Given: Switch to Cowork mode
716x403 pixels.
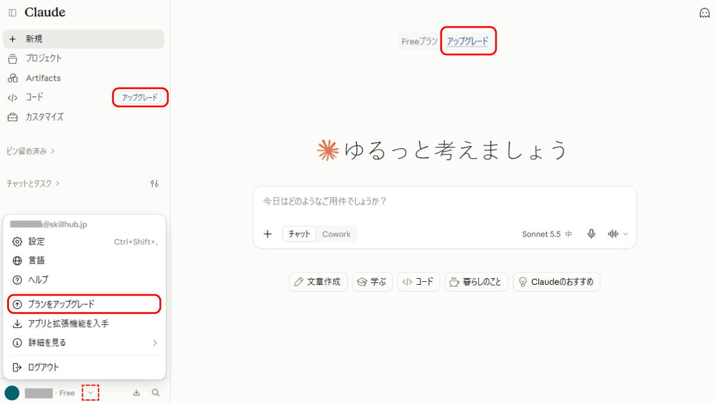Looking at the screenshot, I should tap(337, 234).
